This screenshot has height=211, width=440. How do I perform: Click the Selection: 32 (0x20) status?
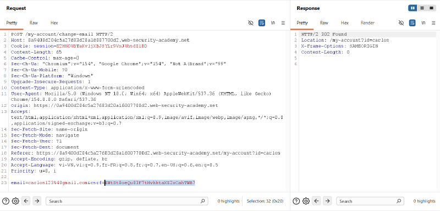265,201
